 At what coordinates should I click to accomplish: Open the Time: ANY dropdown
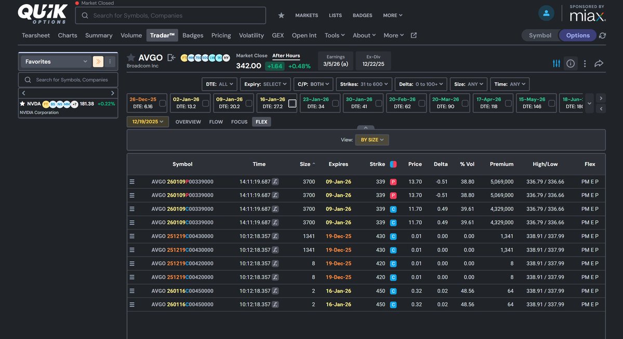click(x=510, y=84)
